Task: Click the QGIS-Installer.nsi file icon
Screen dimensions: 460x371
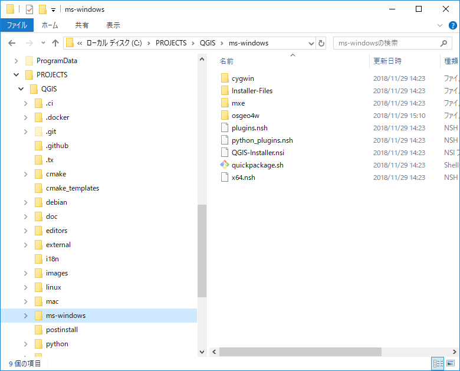Action: pyautogui.click(x=224, y=153)
